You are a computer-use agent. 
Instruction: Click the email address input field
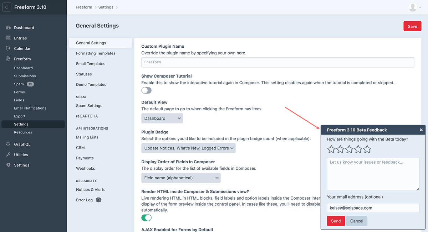373,208
